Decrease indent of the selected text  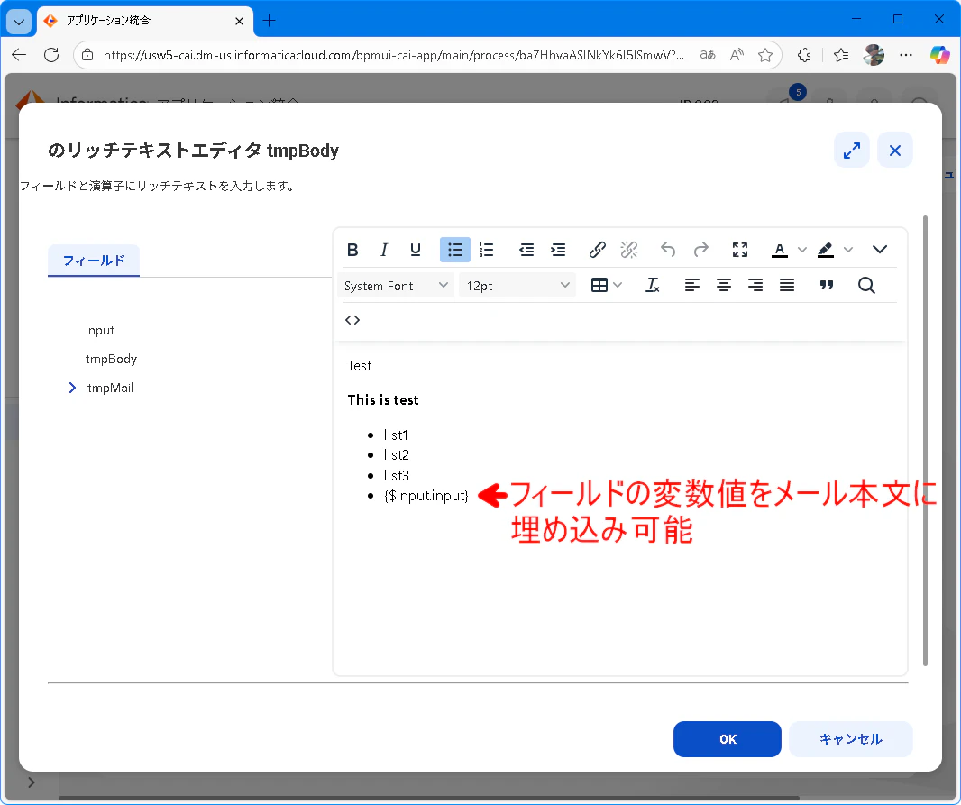[526, 250]
